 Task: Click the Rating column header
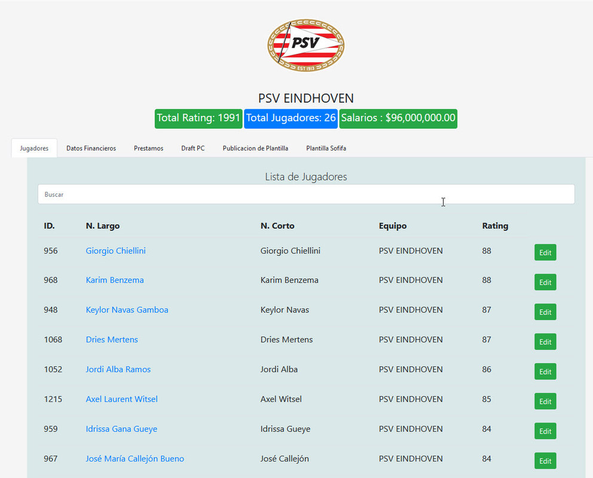coord(495,226)
